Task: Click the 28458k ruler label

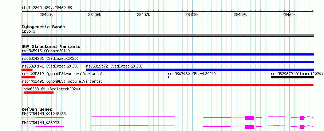Action: tap(192, 15)
